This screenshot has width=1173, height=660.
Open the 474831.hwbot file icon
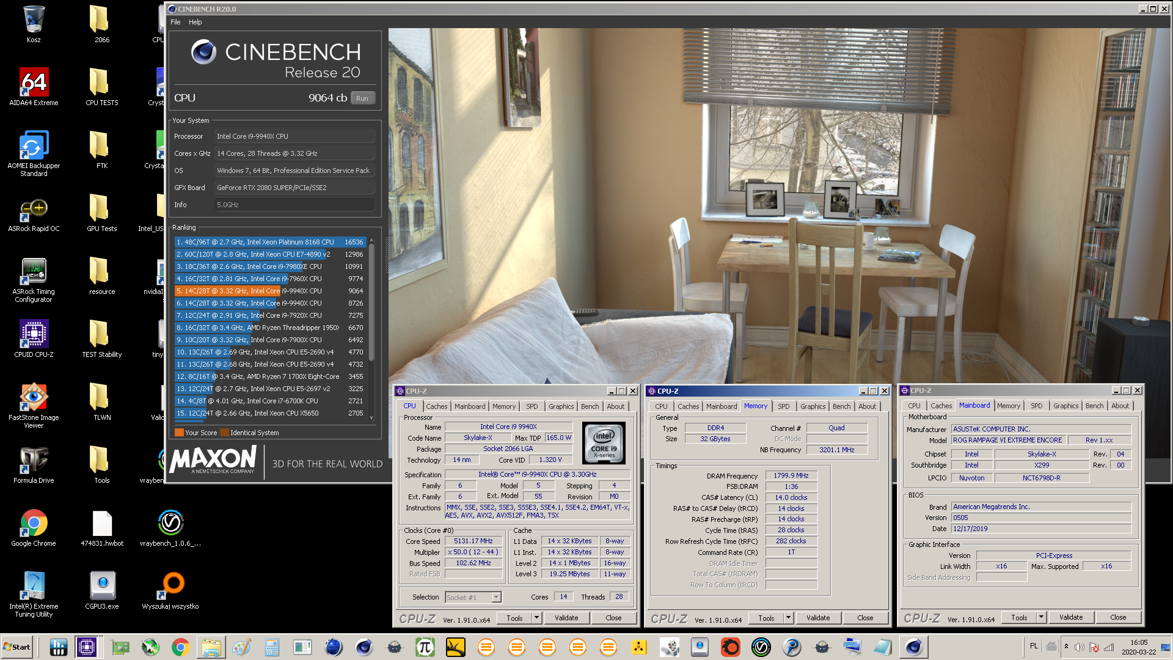point(102,528)
